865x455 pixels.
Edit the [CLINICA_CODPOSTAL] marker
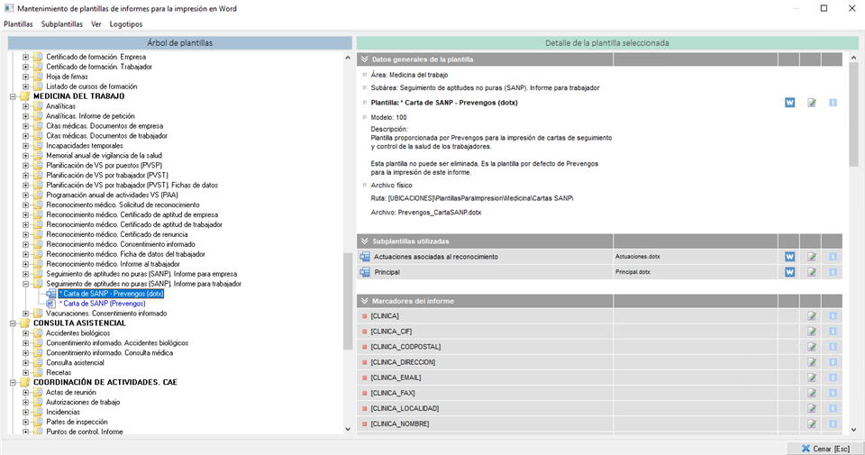[812, 347]
